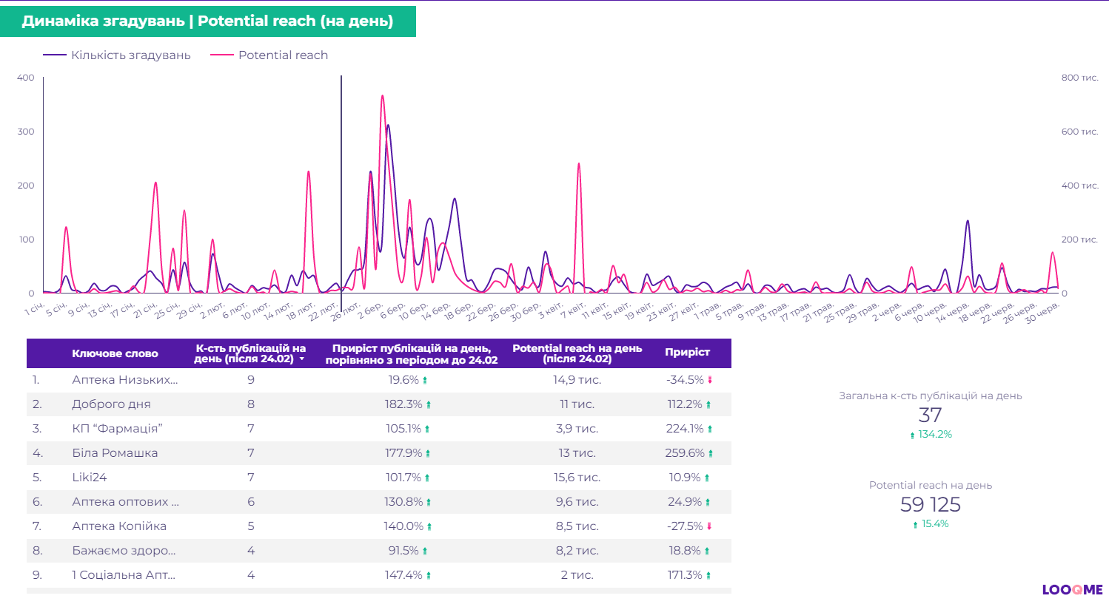The image size is (1109, 604).
Task: Select the КП "Фармація" keyword
Action: [117, 429]
